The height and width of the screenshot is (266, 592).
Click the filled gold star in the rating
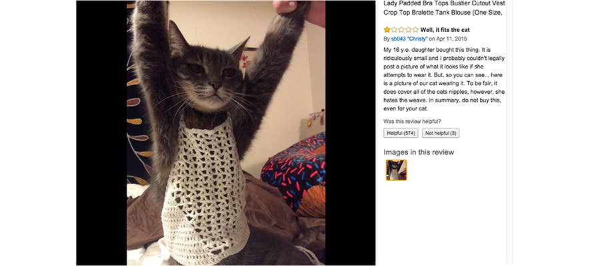(x=387, y=30)
